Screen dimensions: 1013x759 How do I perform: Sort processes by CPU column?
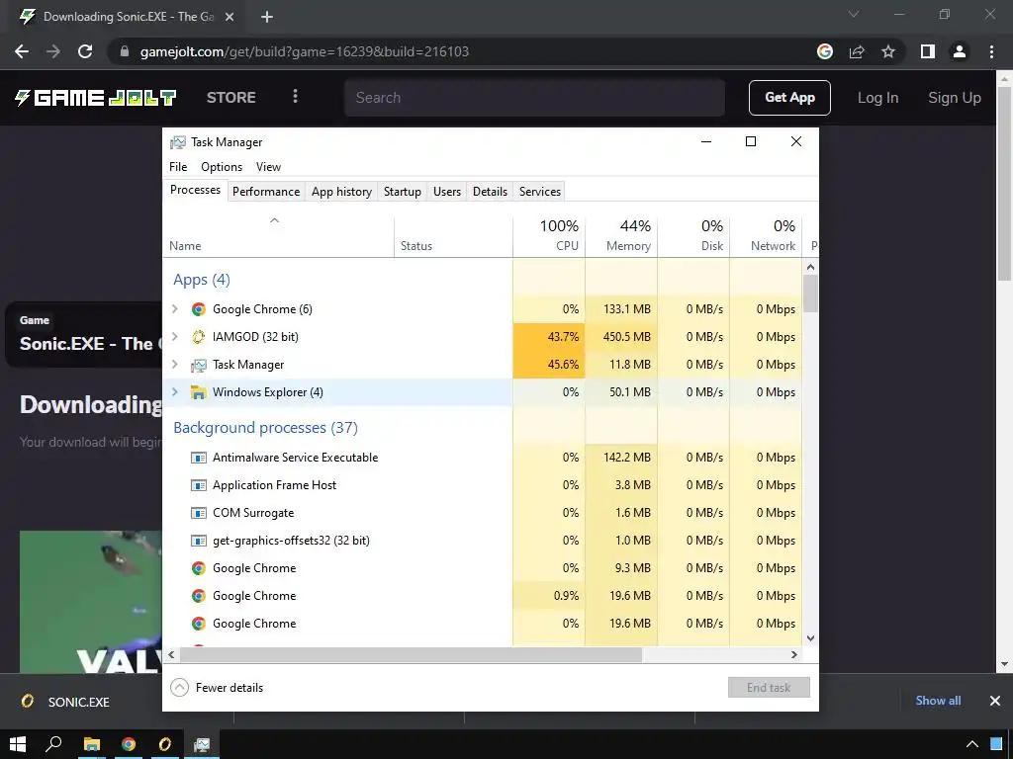pyautogui.click(x=549, y=235)
